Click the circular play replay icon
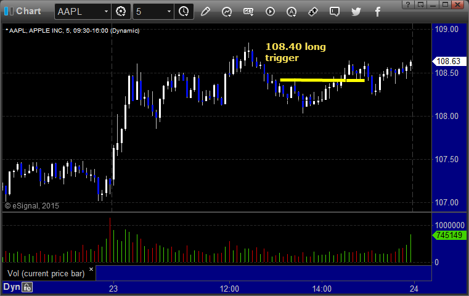Viewport: 469px width, 296px height. click(270, 12)
